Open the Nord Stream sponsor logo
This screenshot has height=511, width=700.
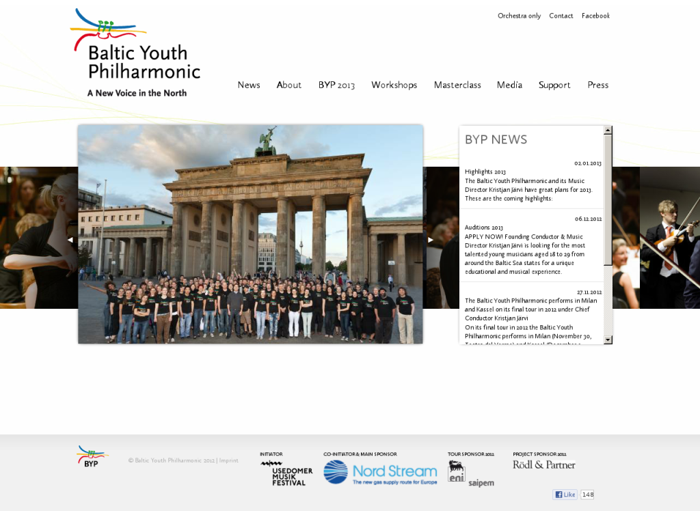380,472
